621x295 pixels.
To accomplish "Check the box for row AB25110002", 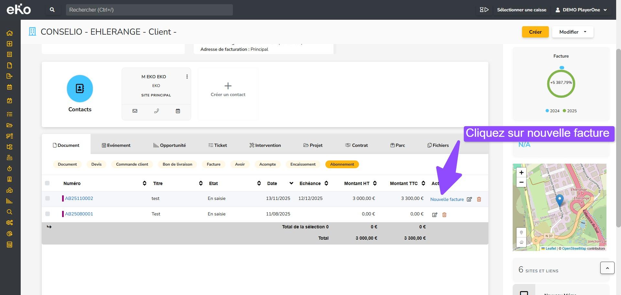I will coord(48,198).
